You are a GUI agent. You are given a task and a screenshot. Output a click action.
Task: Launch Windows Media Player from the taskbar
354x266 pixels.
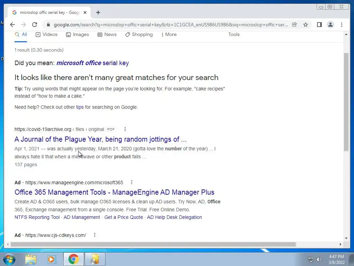pyautogui.click(x=52, y=259)
